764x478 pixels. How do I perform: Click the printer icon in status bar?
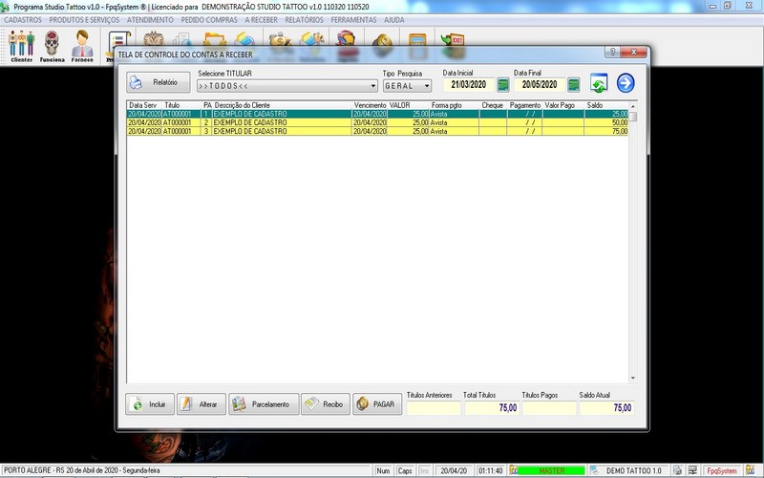677,470
